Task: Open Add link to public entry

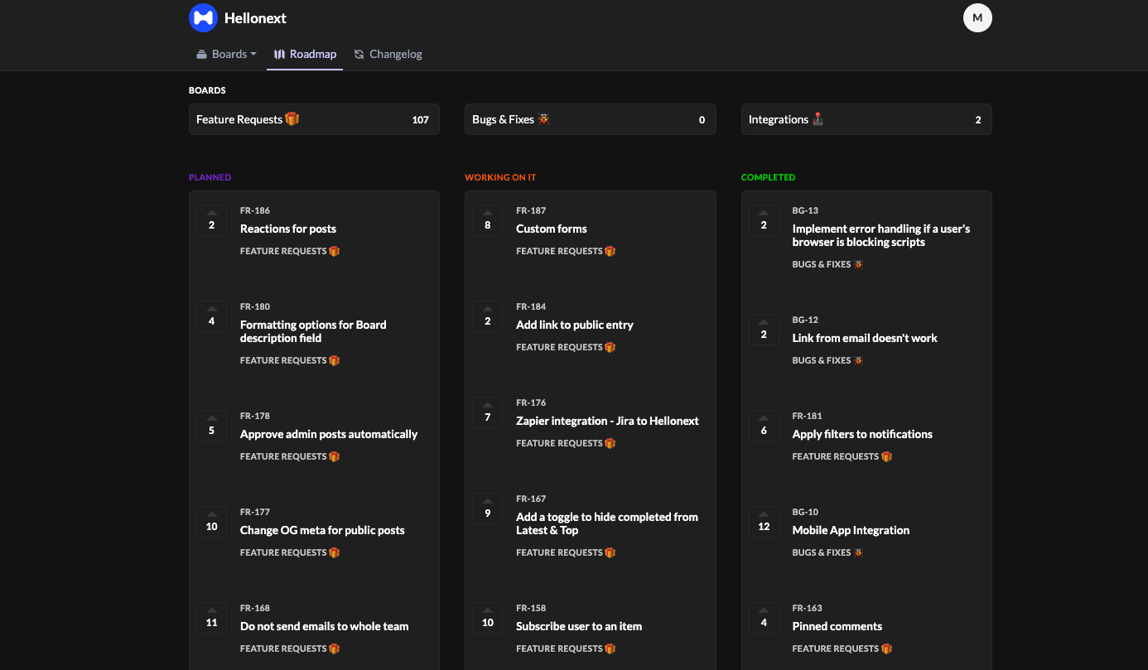Action: click(x=575, y=325)
